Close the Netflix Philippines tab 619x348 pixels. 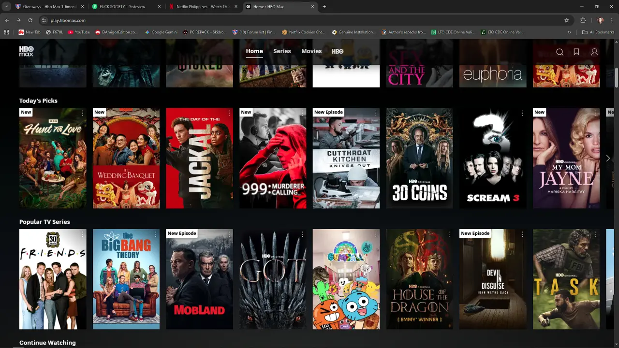(x=236, y=7)
